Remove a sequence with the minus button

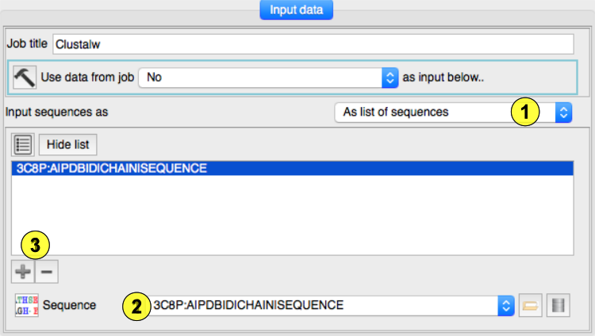pyautogui.click(x=46, y=271)
